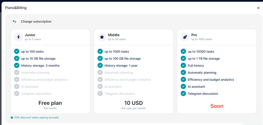Click the Middle plan star icon
This screenshot has height=125, width=263.
[102, 37]
